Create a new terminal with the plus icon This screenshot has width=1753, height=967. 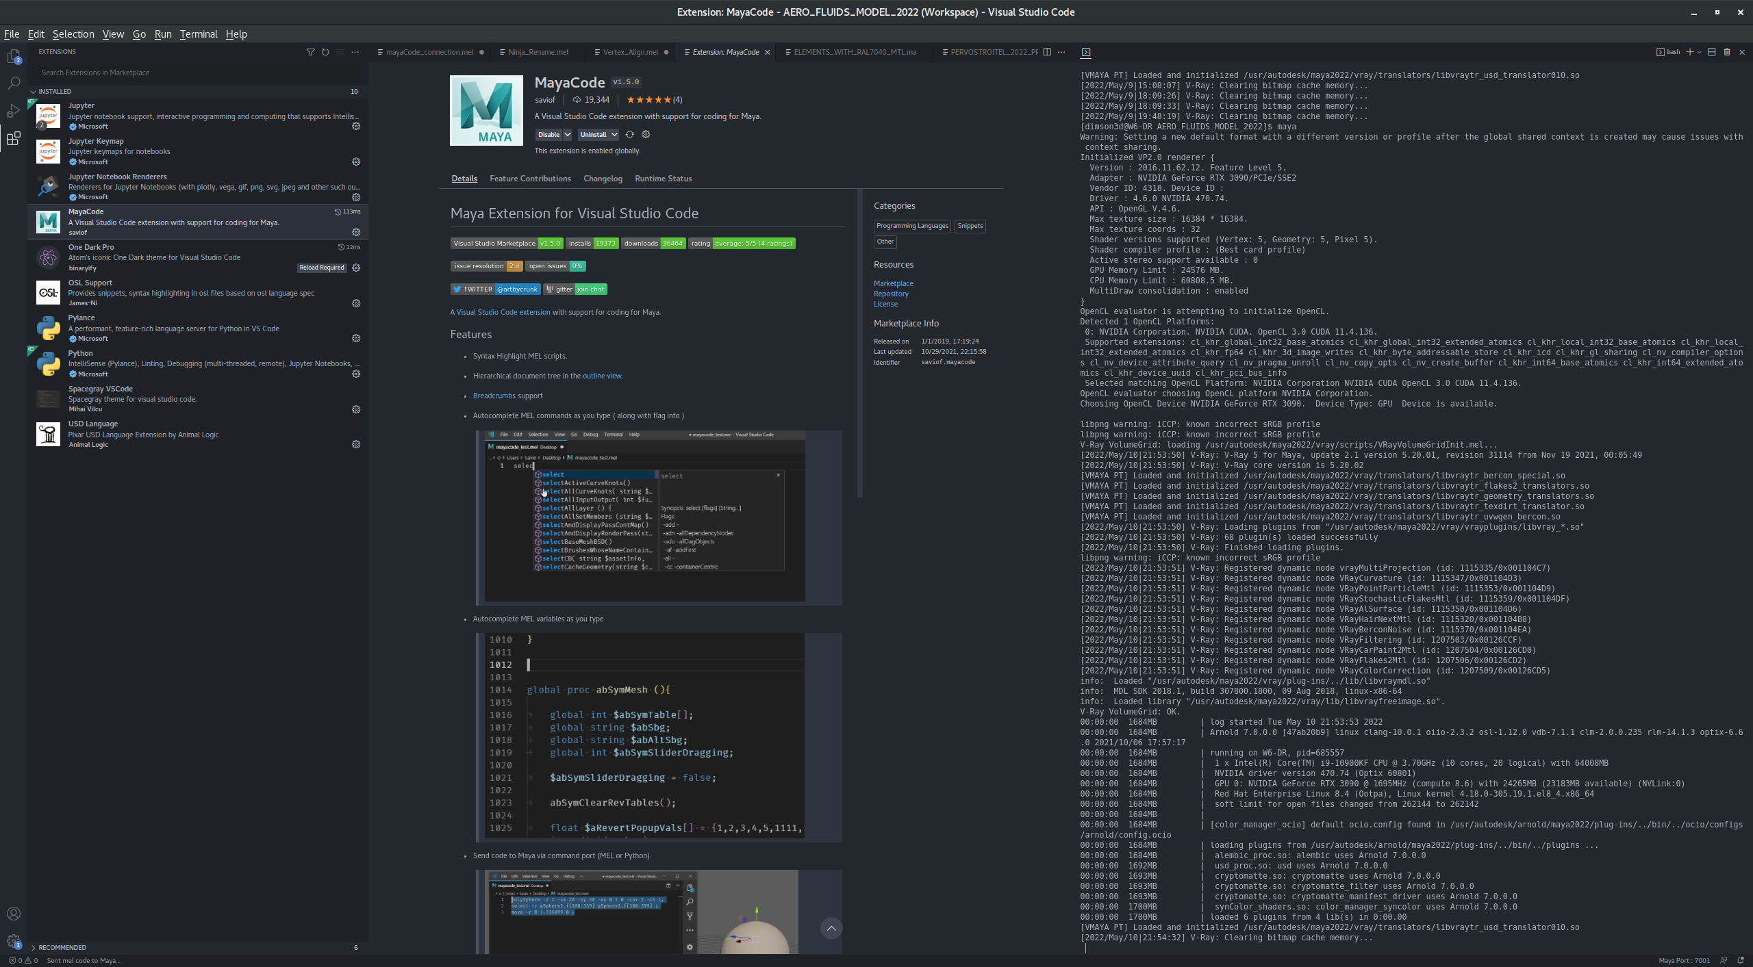(x=1690, y=51)
